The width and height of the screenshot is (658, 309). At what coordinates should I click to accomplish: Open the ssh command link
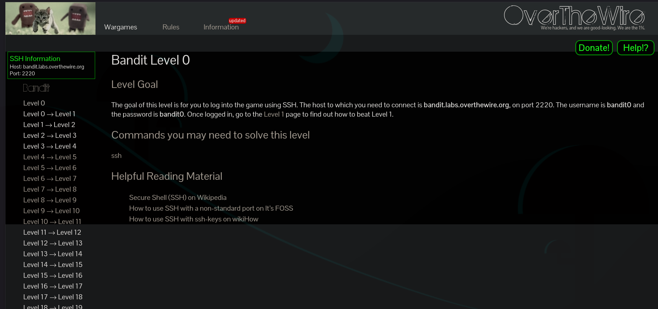pyautogui.click(x=116, y=156)
